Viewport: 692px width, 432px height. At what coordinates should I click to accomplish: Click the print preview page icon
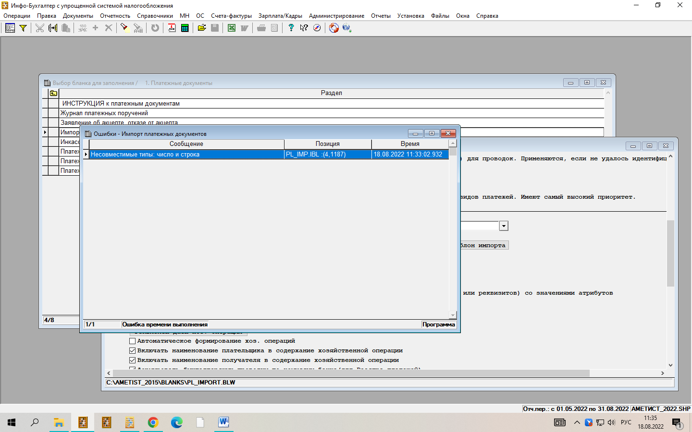274,28
